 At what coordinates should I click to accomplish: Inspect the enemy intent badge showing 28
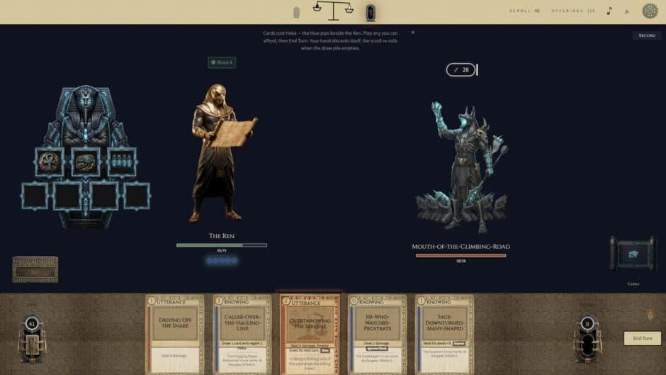tap(461, 69)
